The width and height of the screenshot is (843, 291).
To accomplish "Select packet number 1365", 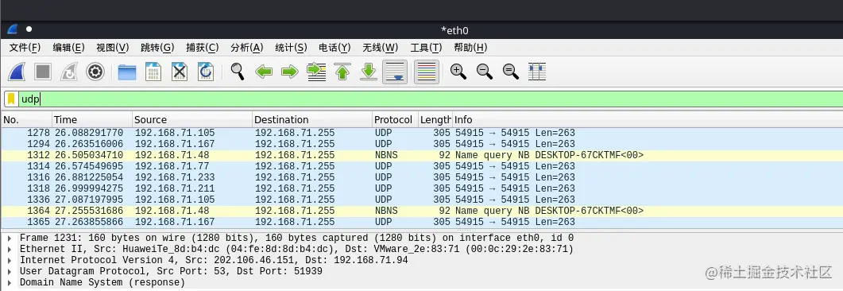I will (421, 222).
